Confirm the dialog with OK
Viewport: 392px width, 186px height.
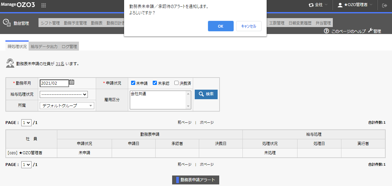(221, 26)
